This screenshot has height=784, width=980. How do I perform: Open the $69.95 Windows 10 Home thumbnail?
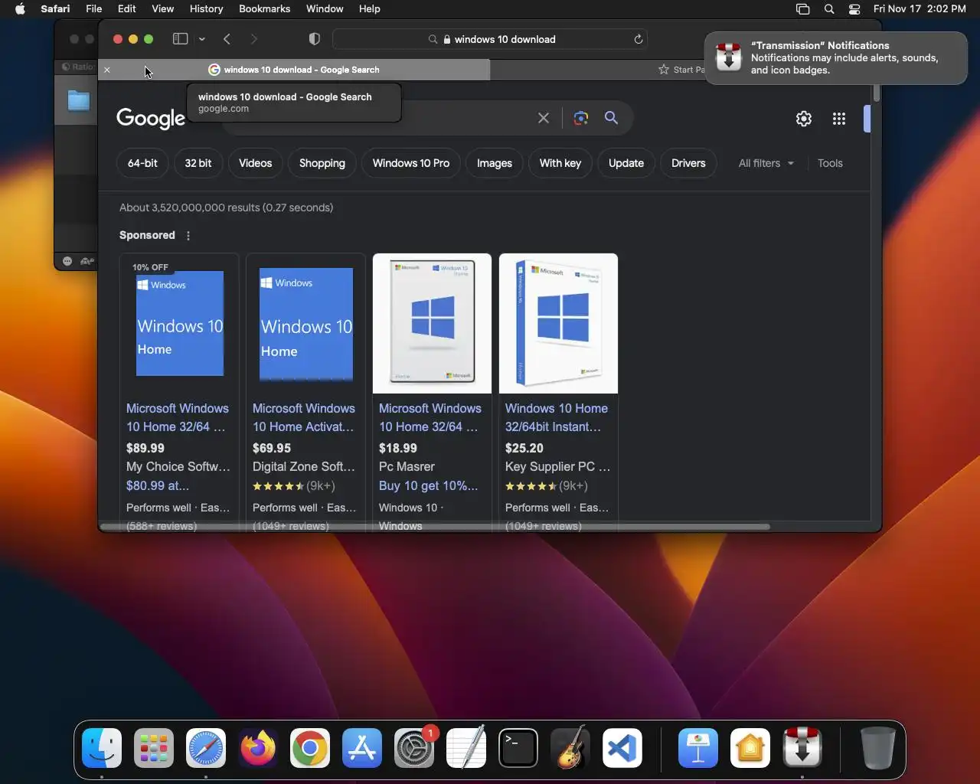[x=305, y=323]
